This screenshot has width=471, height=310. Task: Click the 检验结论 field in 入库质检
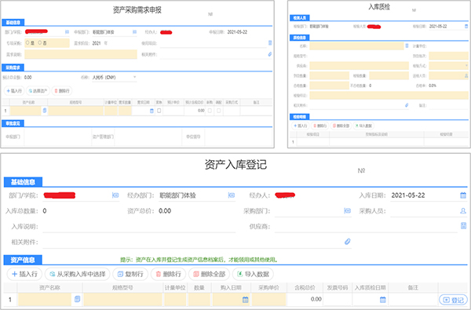click(x=389, y=96)
